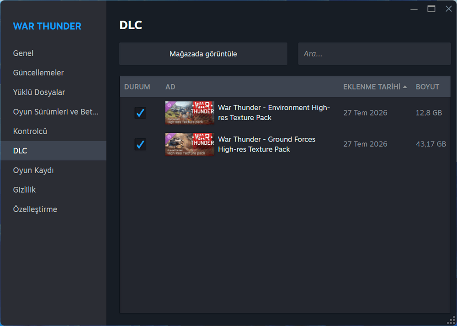The image size is (457, 326).
Task: Open the Oyun Kaydı section
Action: [53, 170]
